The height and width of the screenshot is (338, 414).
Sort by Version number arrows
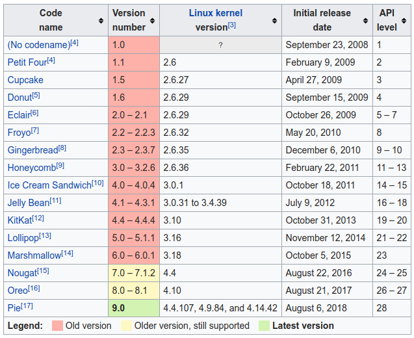(152, 21)
